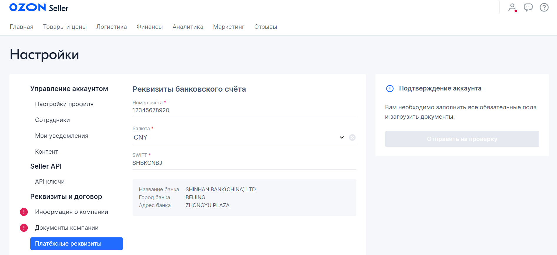Click Управление аккаунтом heading

pyautogui.click(x=69, y=89)
